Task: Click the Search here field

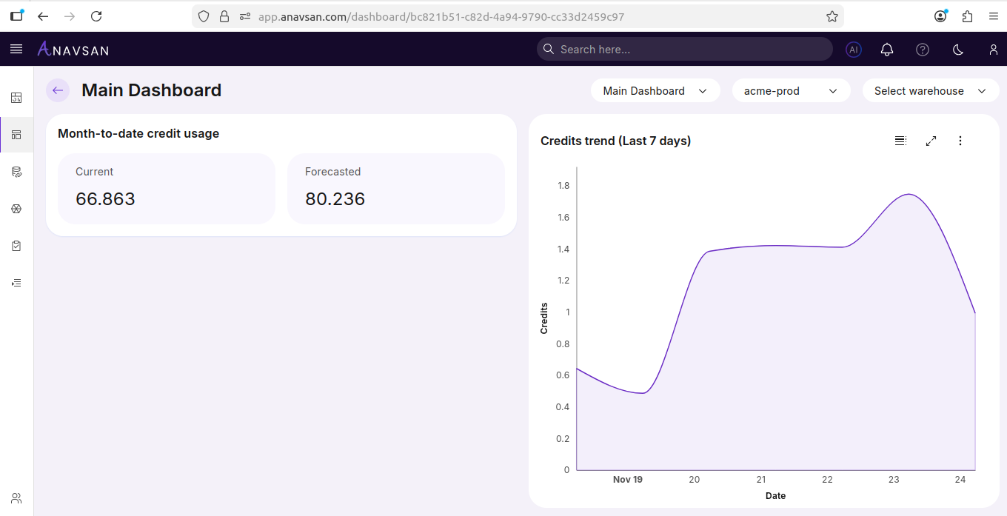Action: click(684, 49)
